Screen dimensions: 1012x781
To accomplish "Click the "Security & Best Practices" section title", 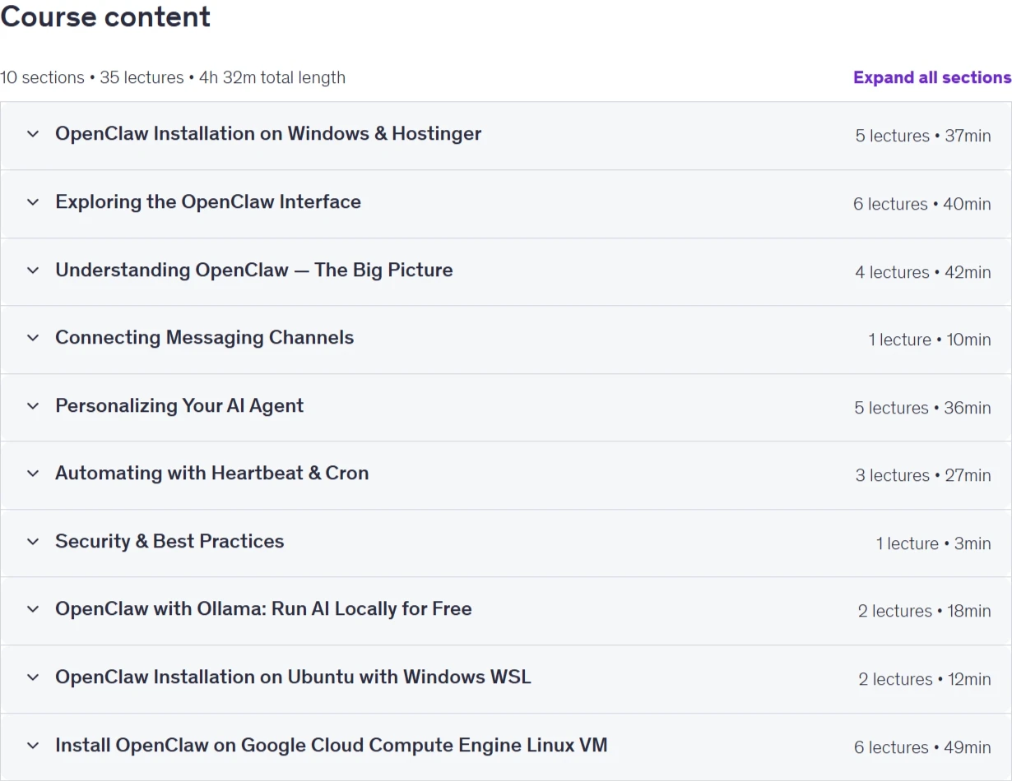I will [169, 541].
